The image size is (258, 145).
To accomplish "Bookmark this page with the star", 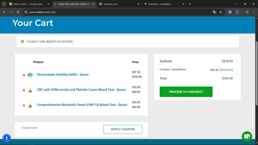I will pyautogui.click(x=221, y=12).
